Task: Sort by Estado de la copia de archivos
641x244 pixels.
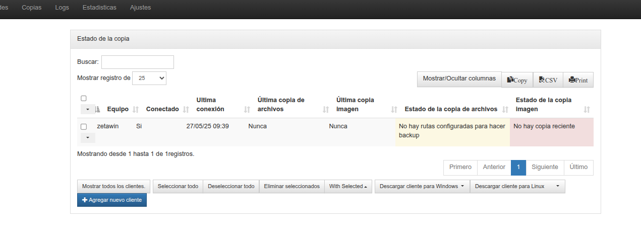Action: tap(451, 109)
